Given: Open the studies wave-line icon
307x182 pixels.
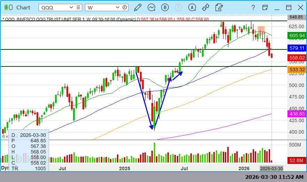Looking at the screenshot, I should pos(151,7).
